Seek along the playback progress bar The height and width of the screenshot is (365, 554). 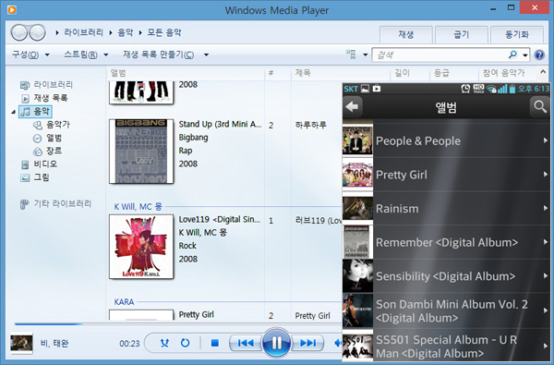tap(178, 323)
